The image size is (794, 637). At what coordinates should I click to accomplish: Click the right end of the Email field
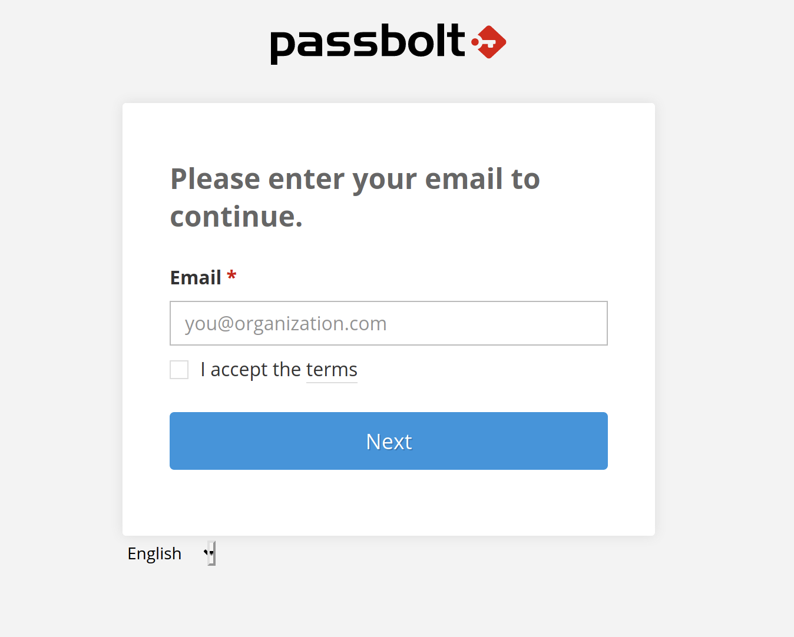pos(595,323)
